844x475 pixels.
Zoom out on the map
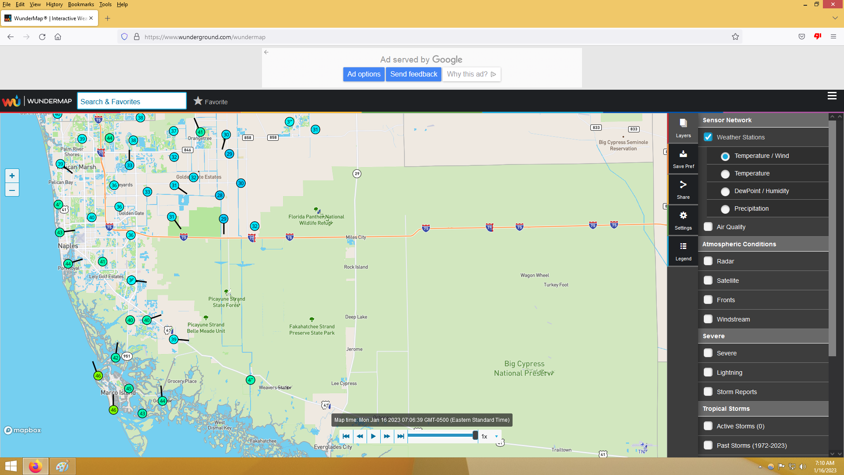[x=12, y=190]
